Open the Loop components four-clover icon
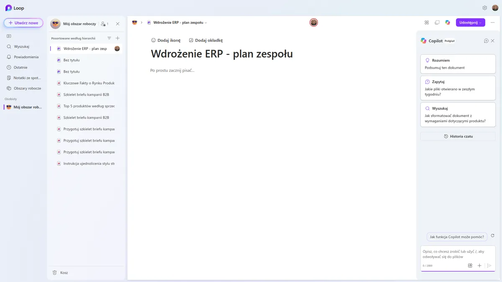Image resolution: width=502 pixels, height=282 pixels. (427, 23)
